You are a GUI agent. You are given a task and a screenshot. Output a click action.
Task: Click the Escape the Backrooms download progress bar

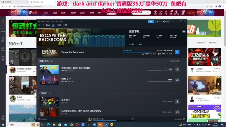click(147, 52)
